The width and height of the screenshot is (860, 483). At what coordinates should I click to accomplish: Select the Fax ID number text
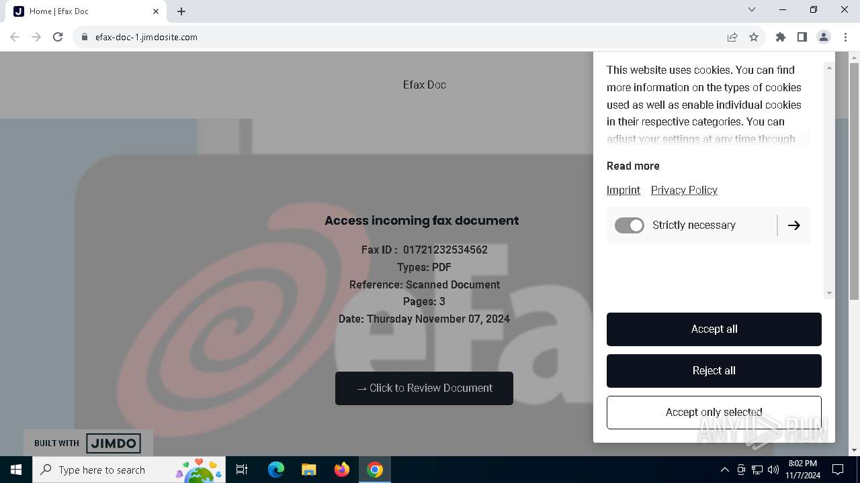pyautogui.click(x=445, y=250)
